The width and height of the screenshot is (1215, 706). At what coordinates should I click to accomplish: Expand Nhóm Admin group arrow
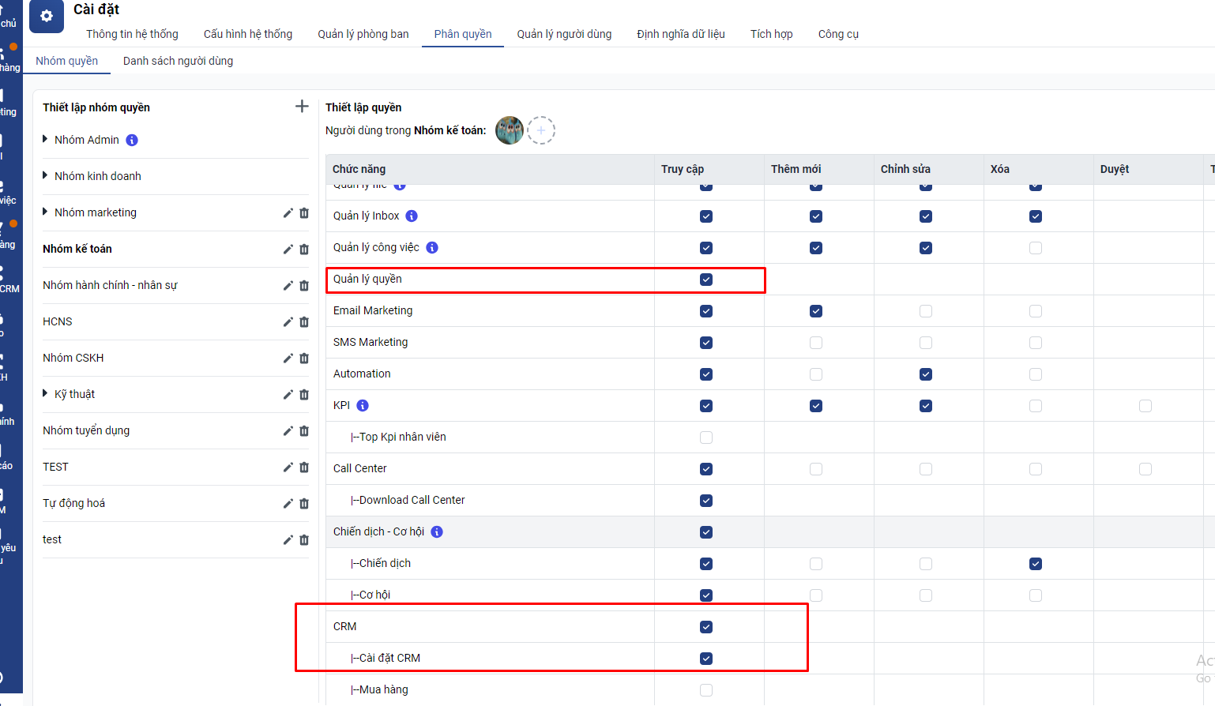click(x=45, y=139)
